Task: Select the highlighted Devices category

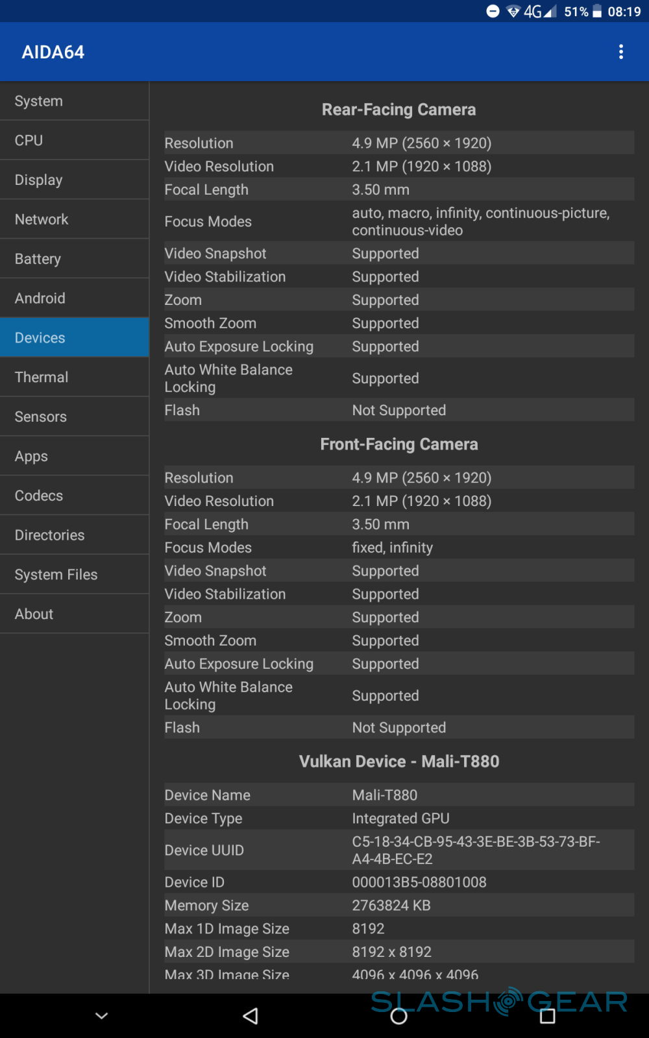Action: pyautogui.click(x=75, y=338)
